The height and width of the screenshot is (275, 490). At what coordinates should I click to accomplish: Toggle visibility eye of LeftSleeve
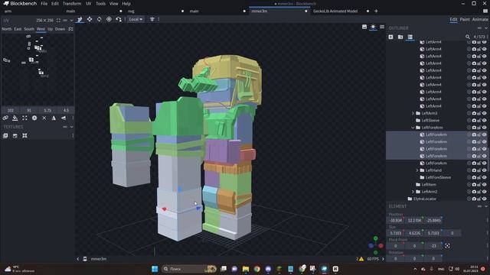[485, 121]
